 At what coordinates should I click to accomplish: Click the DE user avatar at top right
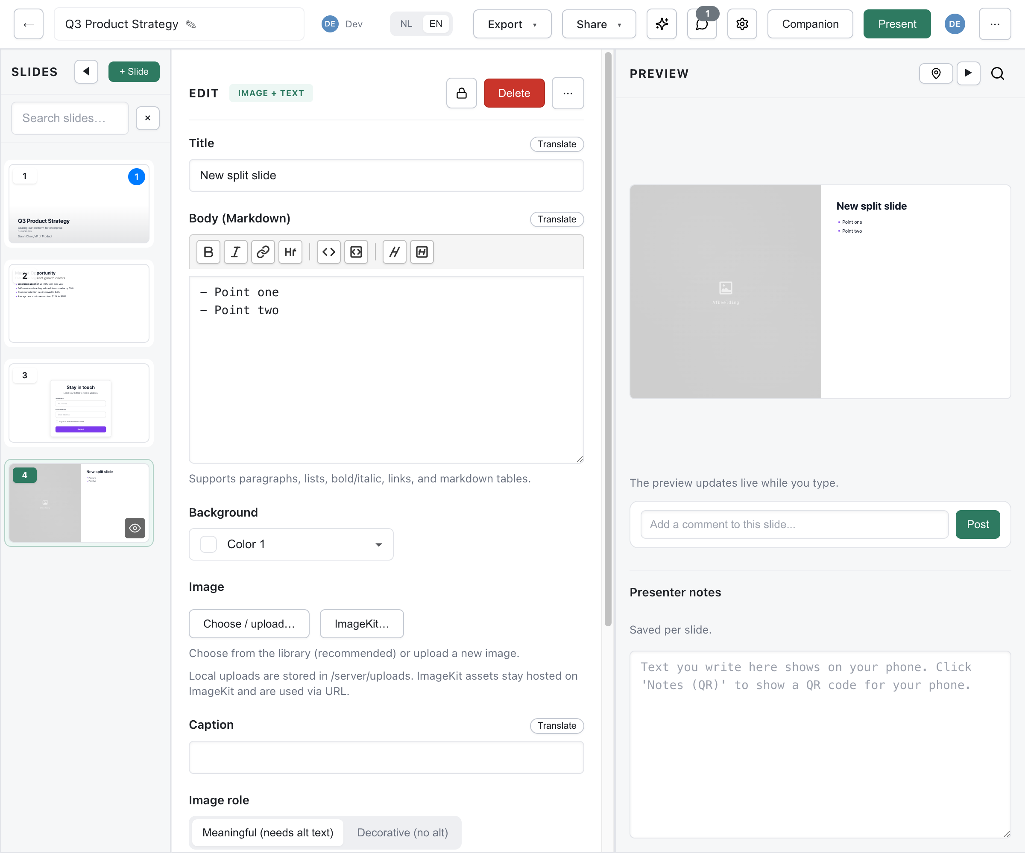click(954, 24)
